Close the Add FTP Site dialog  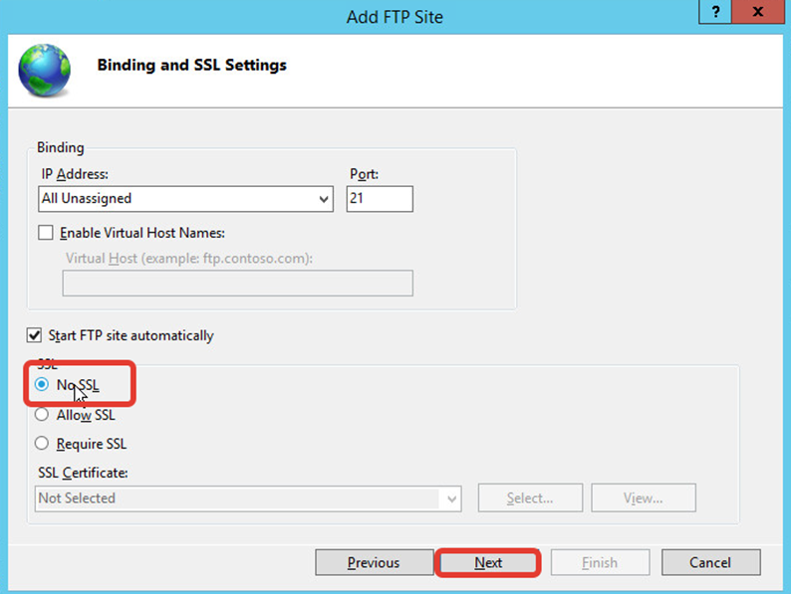point(757,12)
